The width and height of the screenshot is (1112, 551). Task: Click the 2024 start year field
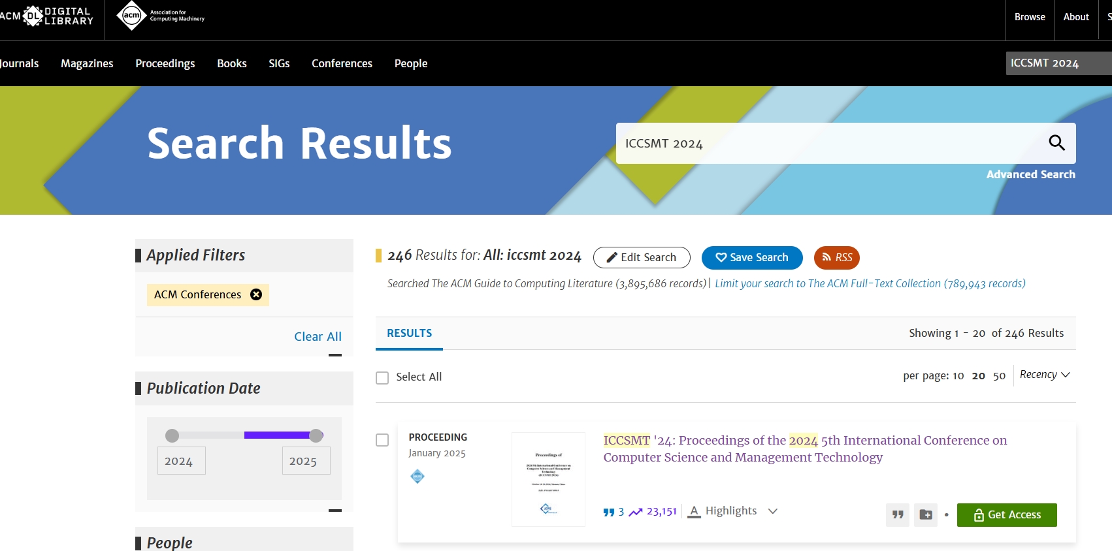pos(182,461)
